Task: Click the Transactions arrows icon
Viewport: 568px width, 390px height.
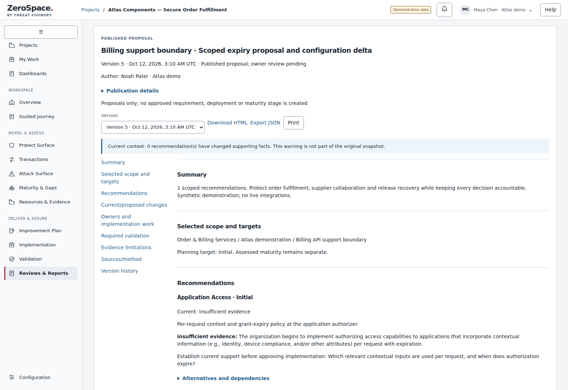Action: pyautogui.click(x=12, y=160)
